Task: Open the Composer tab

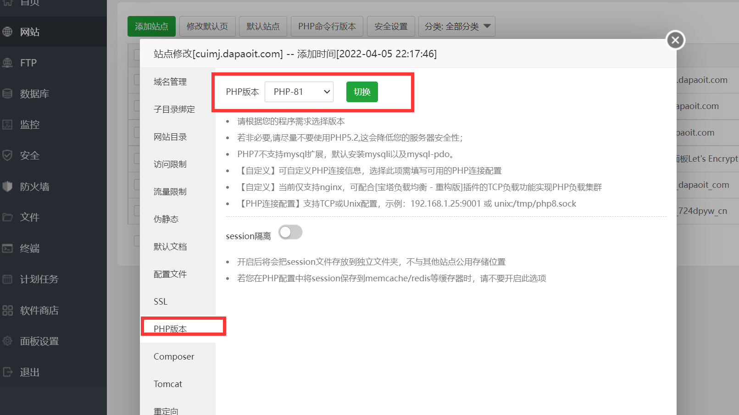Action: (x=178, y=356)
